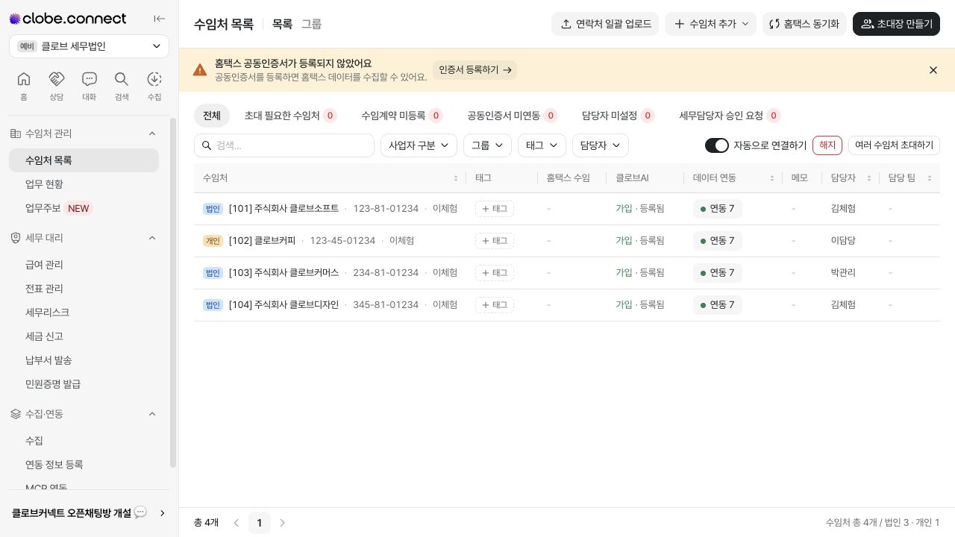Collapse 세무 대리 sidebar section
This screenshot has height=537, width=955.
pyautogui.click(x=152, y=238)
